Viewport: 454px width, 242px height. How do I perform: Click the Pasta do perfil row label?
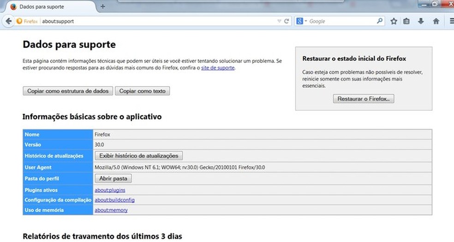pos(42,179)
